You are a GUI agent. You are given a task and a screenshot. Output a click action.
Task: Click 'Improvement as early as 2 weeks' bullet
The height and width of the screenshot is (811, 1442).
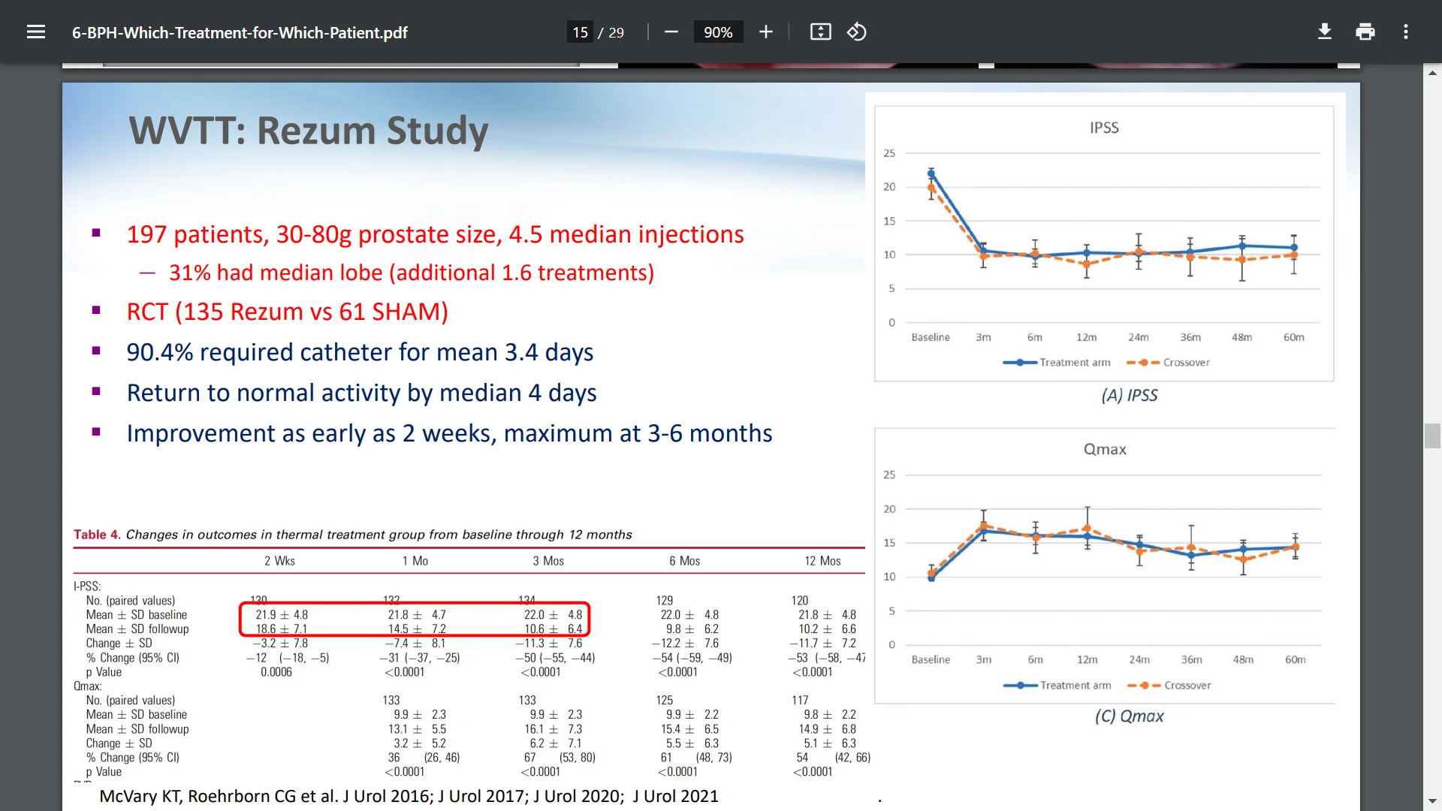pyautogui.click(x=449, y=433)
